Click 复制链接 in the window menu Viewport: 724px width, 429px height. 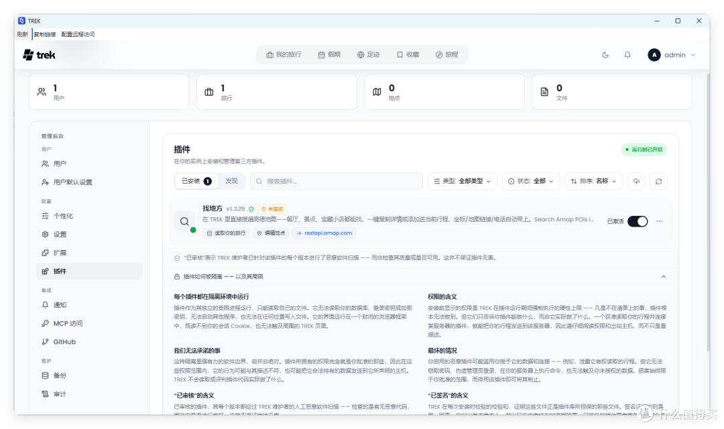(x=44, y=34)
